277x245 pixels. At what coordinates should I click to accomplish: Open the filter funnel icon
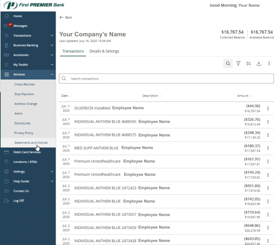click(238, 64)
